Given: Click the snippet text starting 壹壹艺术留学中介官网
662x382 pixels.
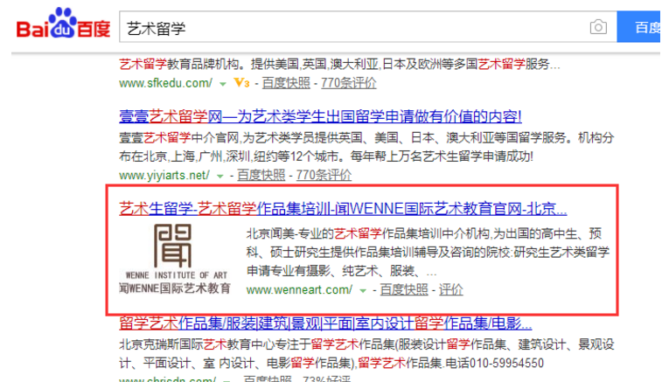Looking at the screenshot, I should (x=366, y=147).
